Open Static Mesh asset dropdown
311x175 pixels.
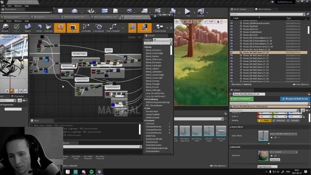pos(283,134)
